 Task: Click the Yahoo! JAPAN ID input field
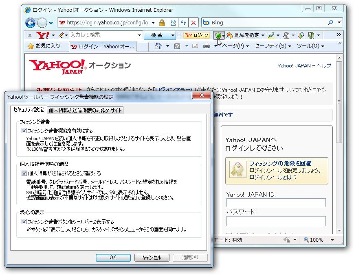pyautogui.click(x=276, y=203)
